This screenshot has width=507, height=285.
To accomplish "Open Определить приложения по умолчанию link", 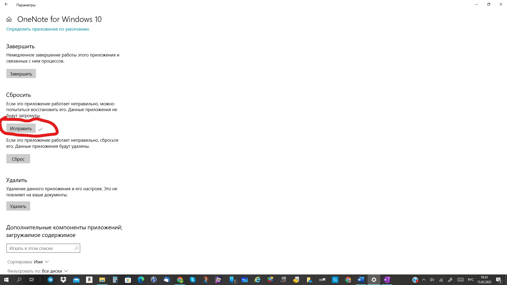I will point(48,29).
